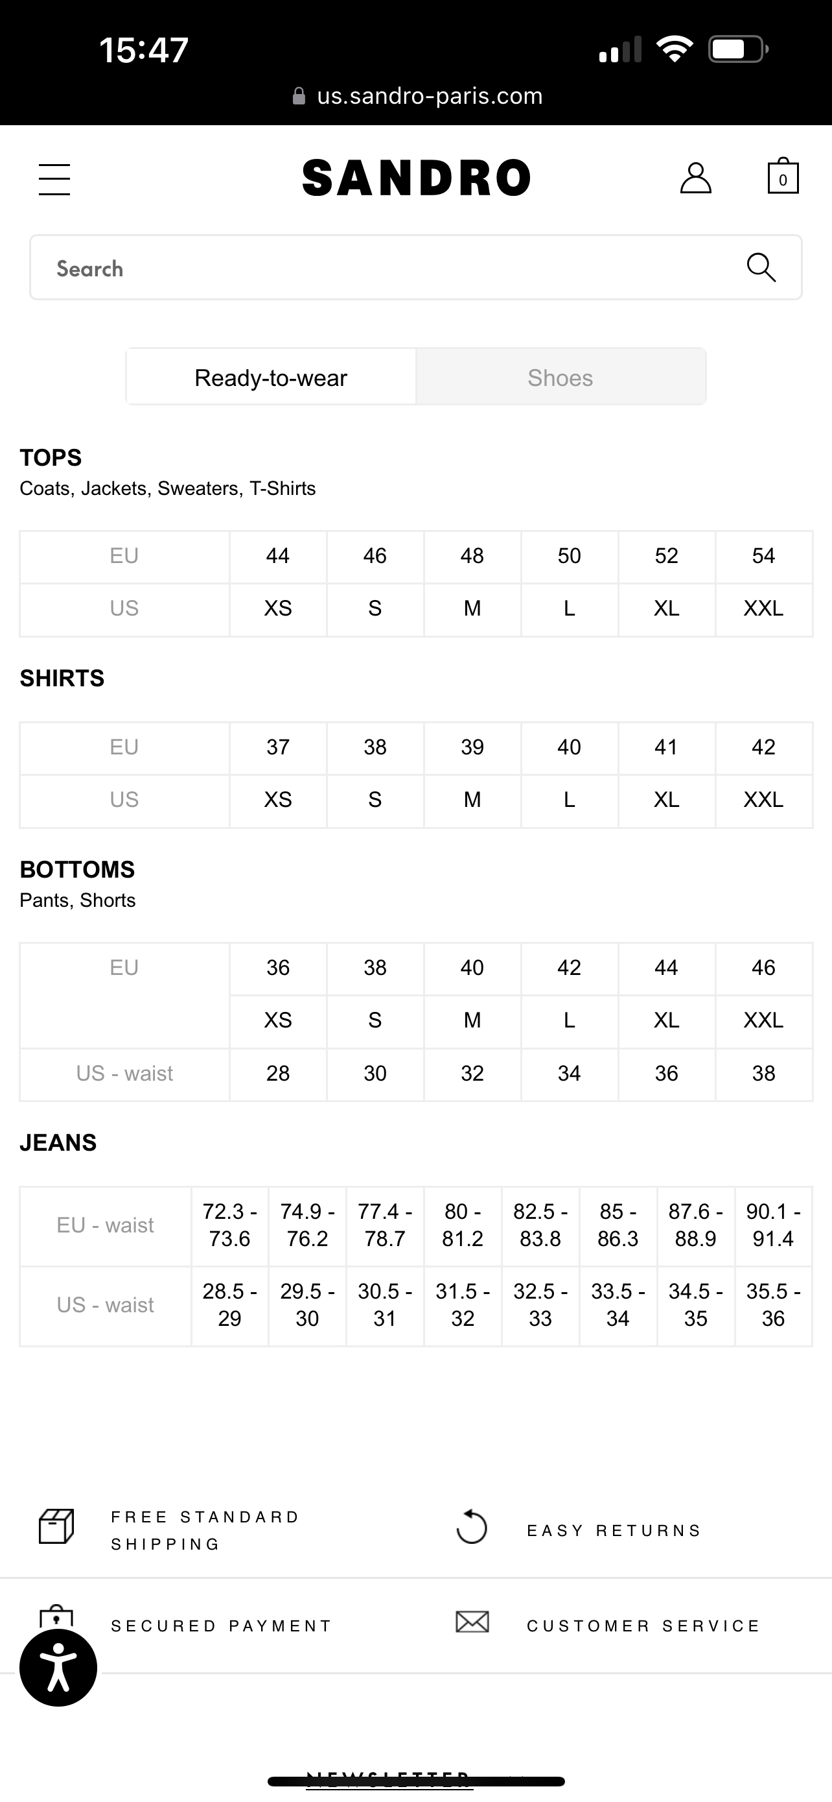The image size is (832, 1802).
Task: Tap the customer service envelope icon
Action: [x=472, y=1622]
